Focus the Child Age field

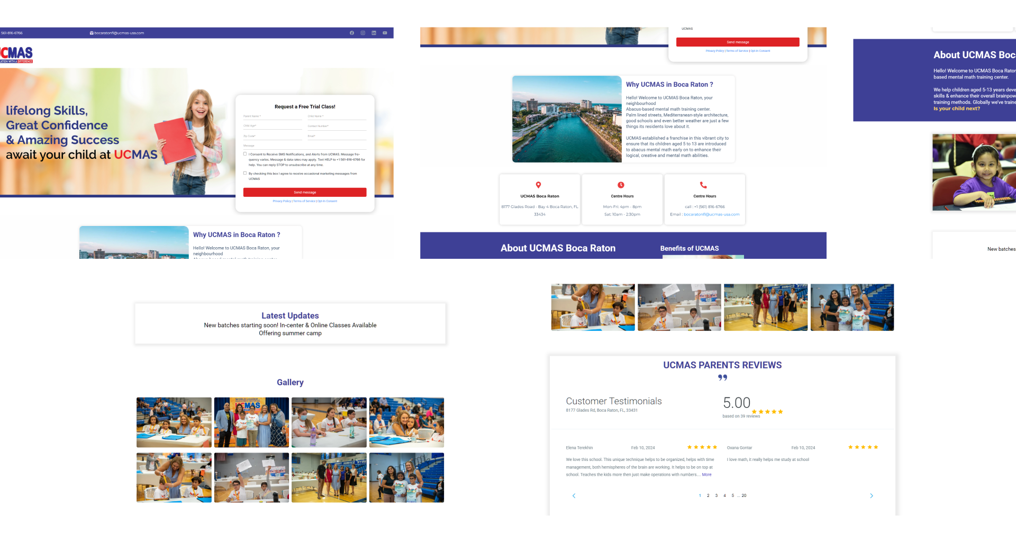[x=272, y=126]
